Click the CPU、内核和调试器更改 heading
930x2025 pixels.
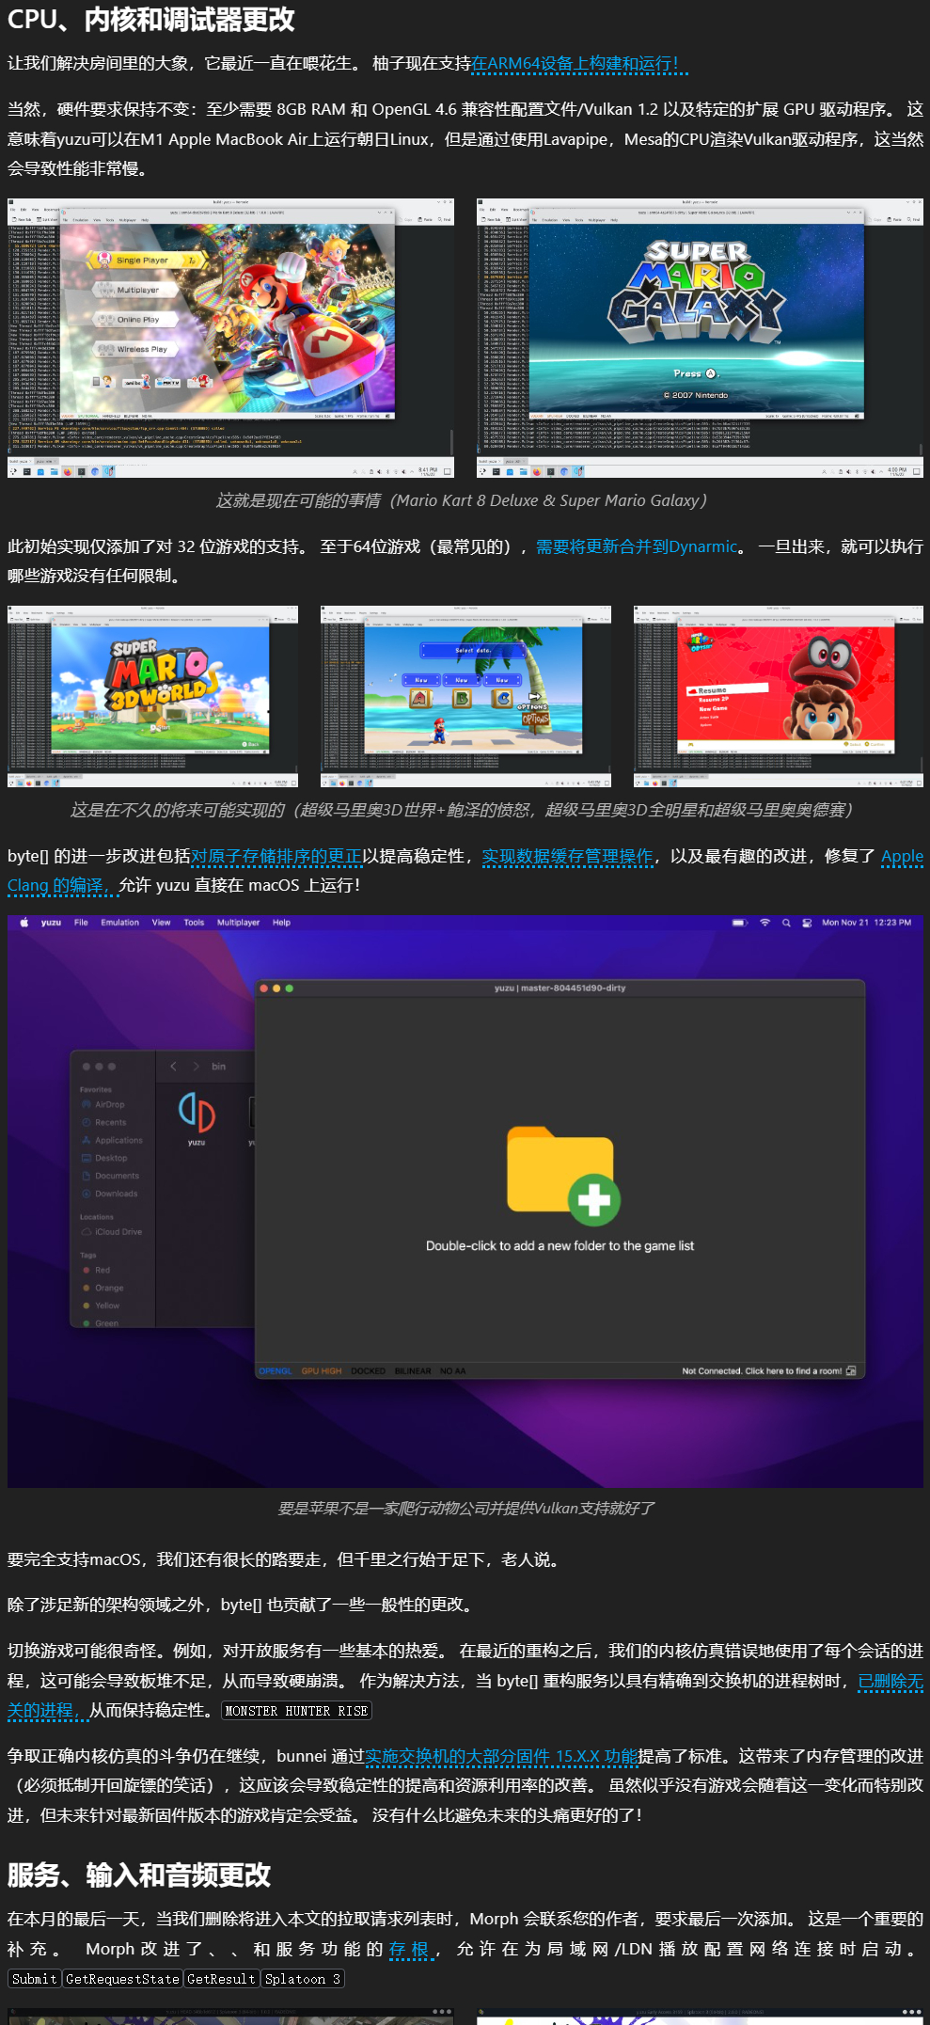point(151,20)
